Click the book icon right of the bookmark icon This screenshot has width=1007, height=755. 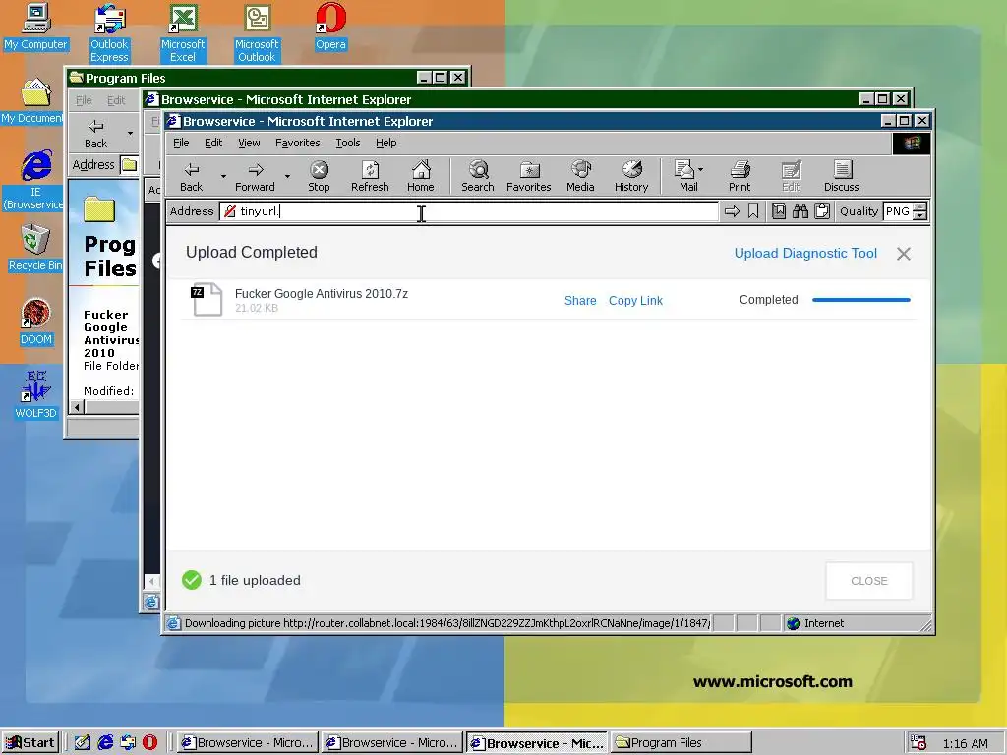(779, 211)
